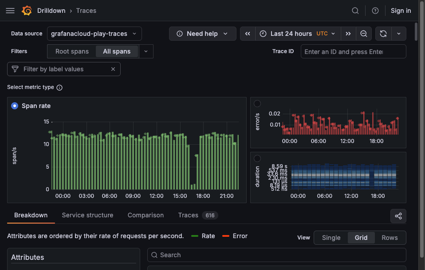
Task: Select the duration panel radio button
Action: 257,158
